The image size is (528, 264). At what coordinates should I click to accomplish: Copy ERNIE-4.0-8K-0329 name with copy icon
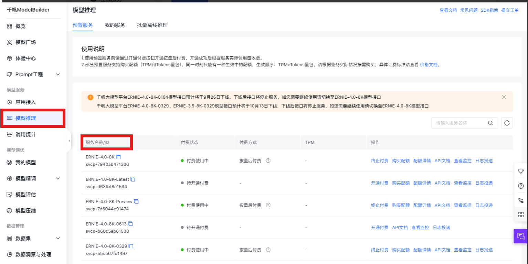pyautogui.click(x=131, y=246)
